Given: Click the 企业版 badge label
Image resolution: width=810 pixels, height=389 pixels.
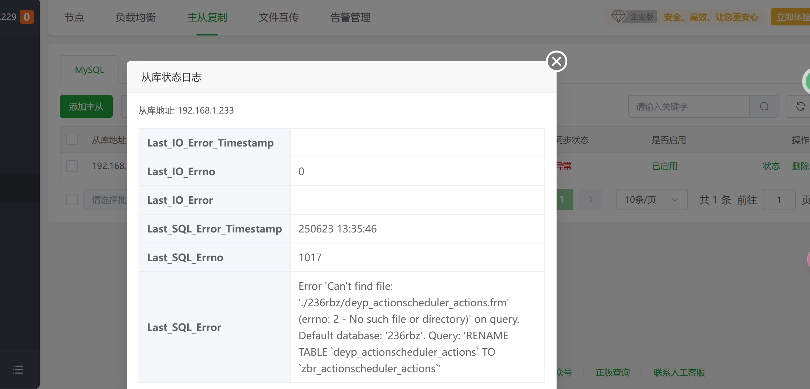Looking at the screenshot, I should [642, 17].
